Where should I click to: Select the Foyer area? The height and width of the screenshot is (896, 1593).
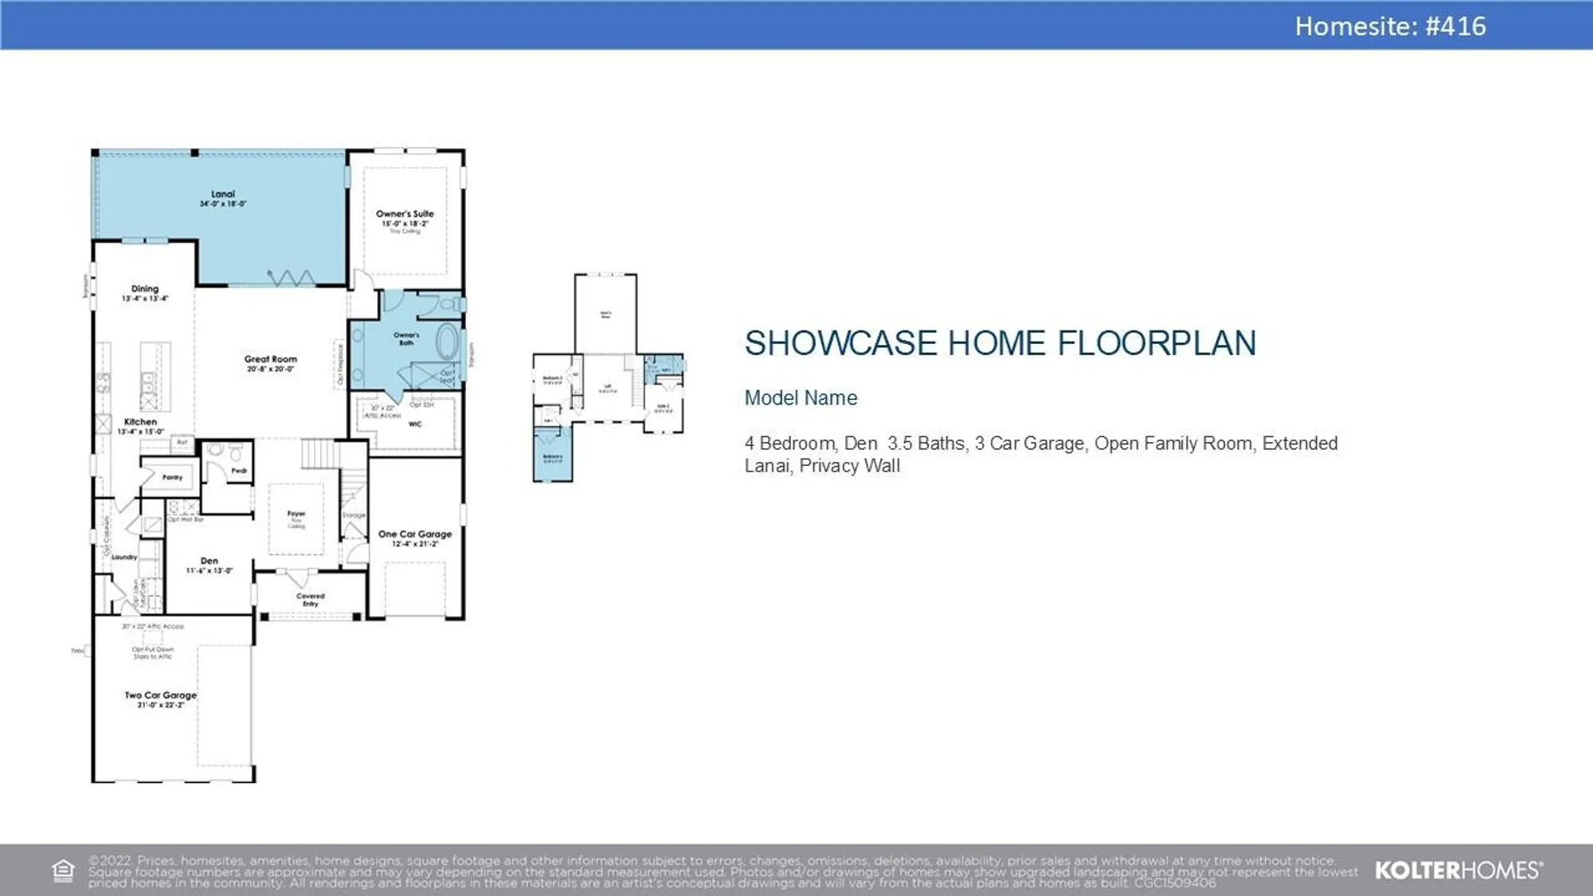click(296, 518)
